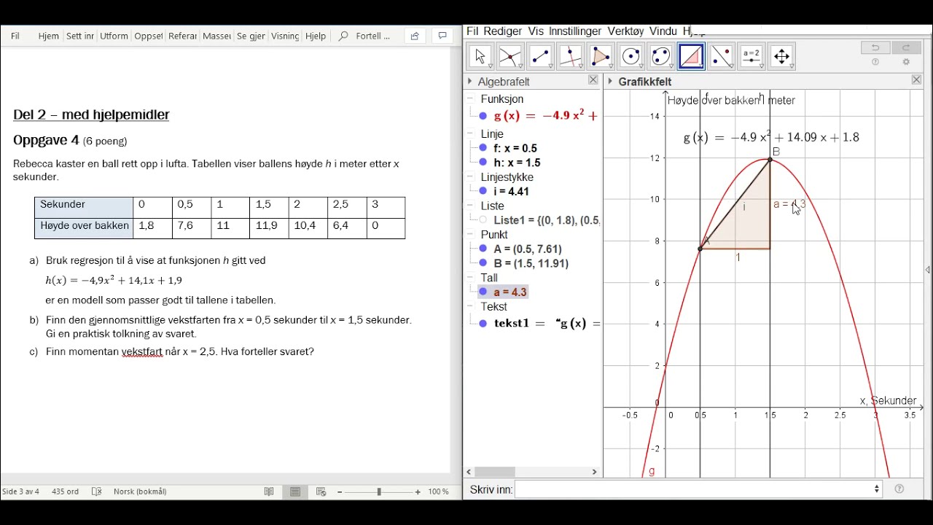Select the Circle with center tool
The image size is (933, 525).
(631, 56)
